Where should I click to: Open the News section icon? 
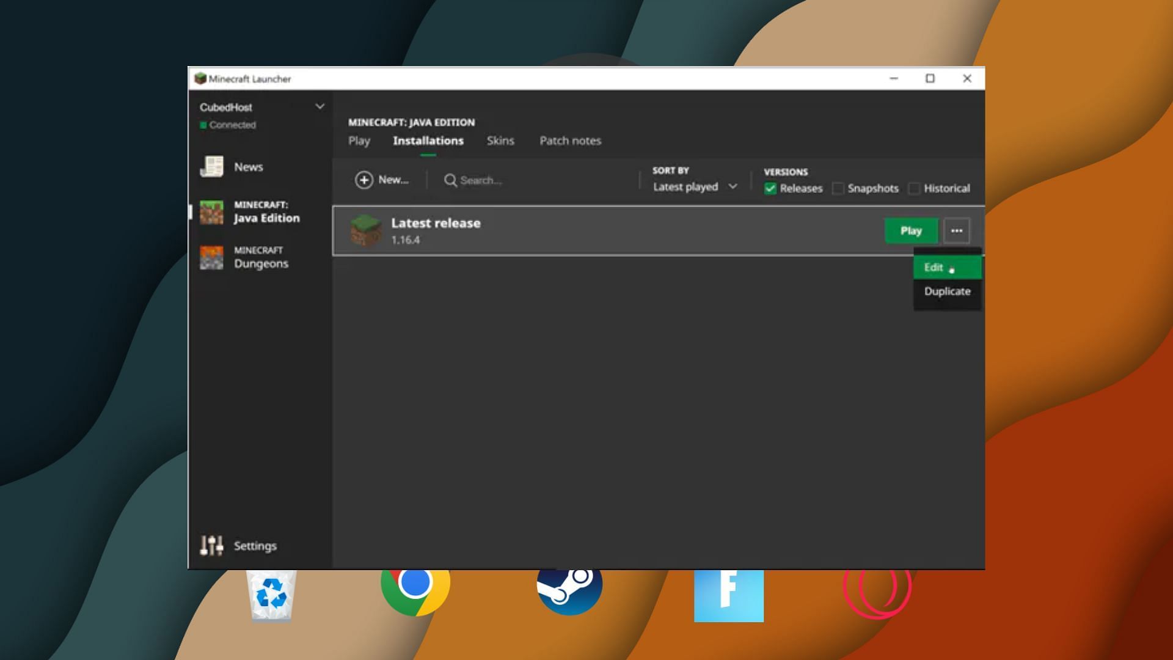coord(211,166)
